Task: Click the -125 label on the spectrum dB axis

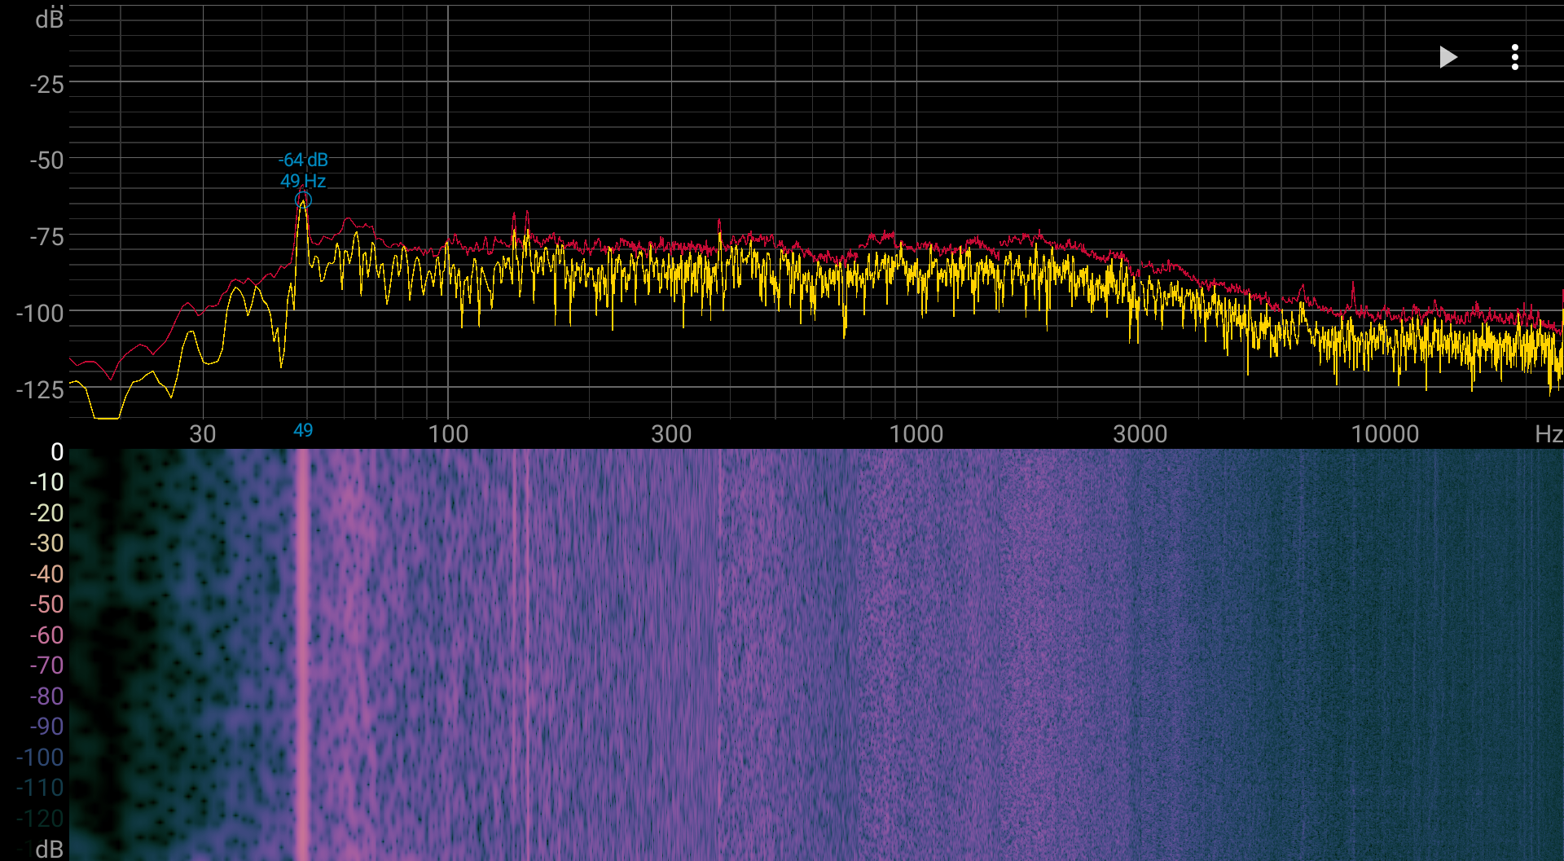Action: pos(40,389)
